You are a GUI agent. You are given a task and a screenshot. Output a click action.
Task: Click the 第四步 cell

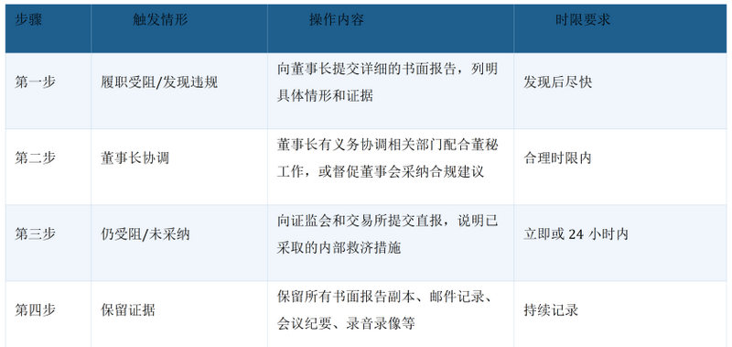(48, 314)
